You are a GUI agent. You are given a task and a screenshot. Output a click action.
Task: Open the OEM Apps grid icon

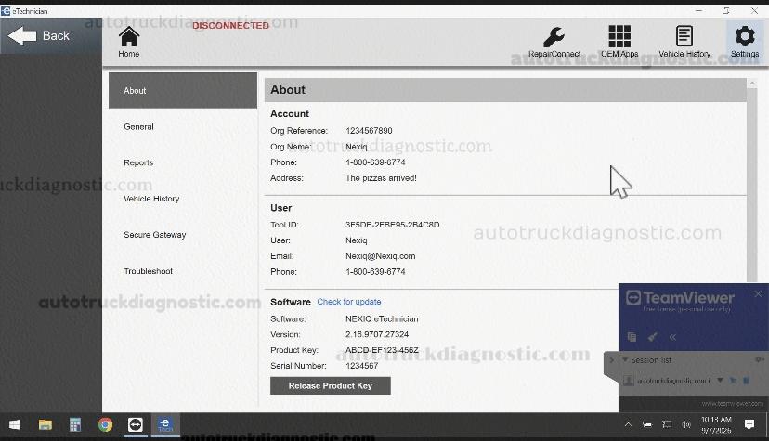pyautogui.click(x=619, y=42)
